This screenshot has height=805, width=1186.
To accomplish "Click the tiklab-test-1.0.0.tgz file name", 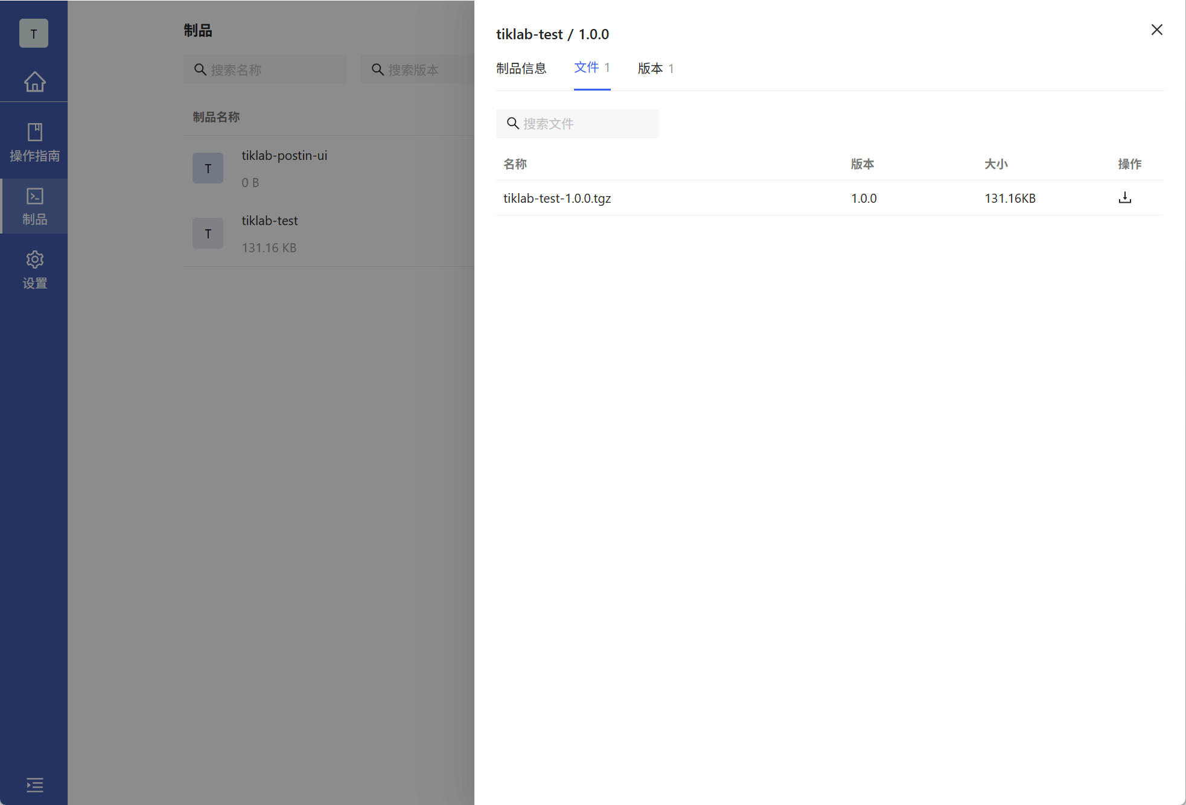I will point(557,198).
